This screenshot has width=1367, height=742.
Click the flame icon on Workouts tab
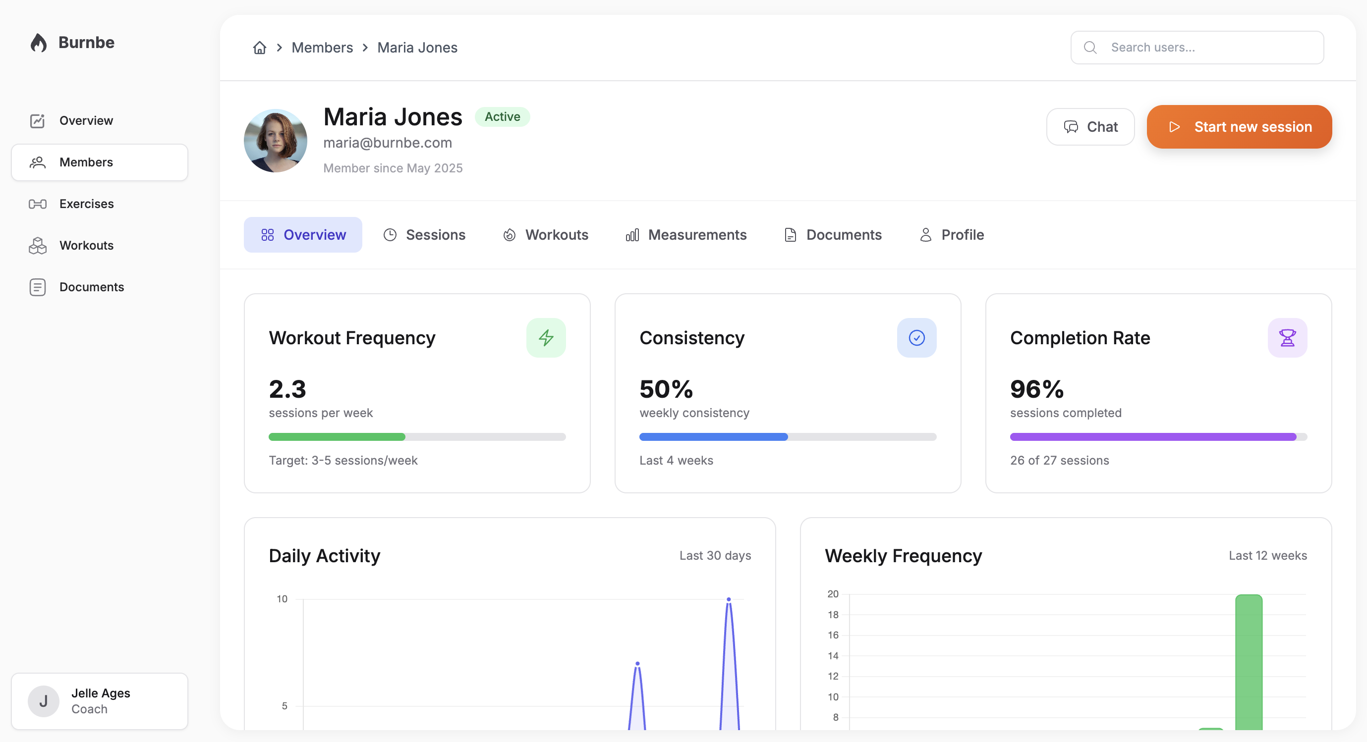coord(510,235)
